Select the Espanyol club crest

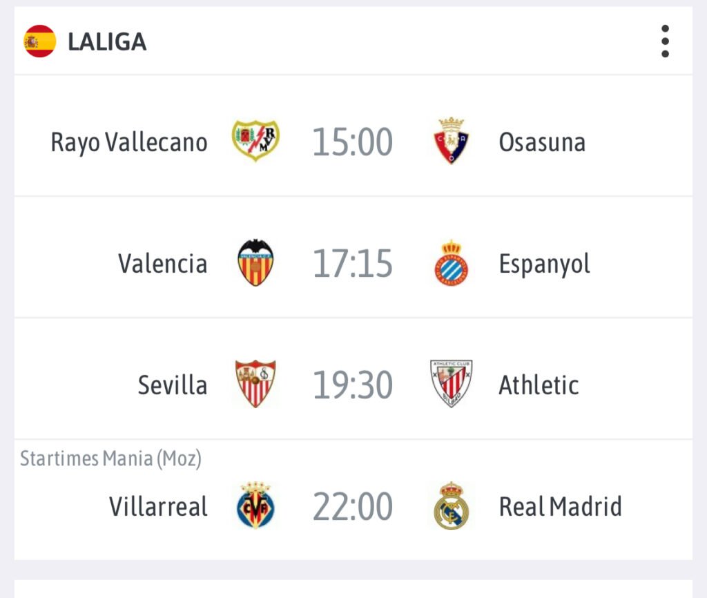coord(452,263)
